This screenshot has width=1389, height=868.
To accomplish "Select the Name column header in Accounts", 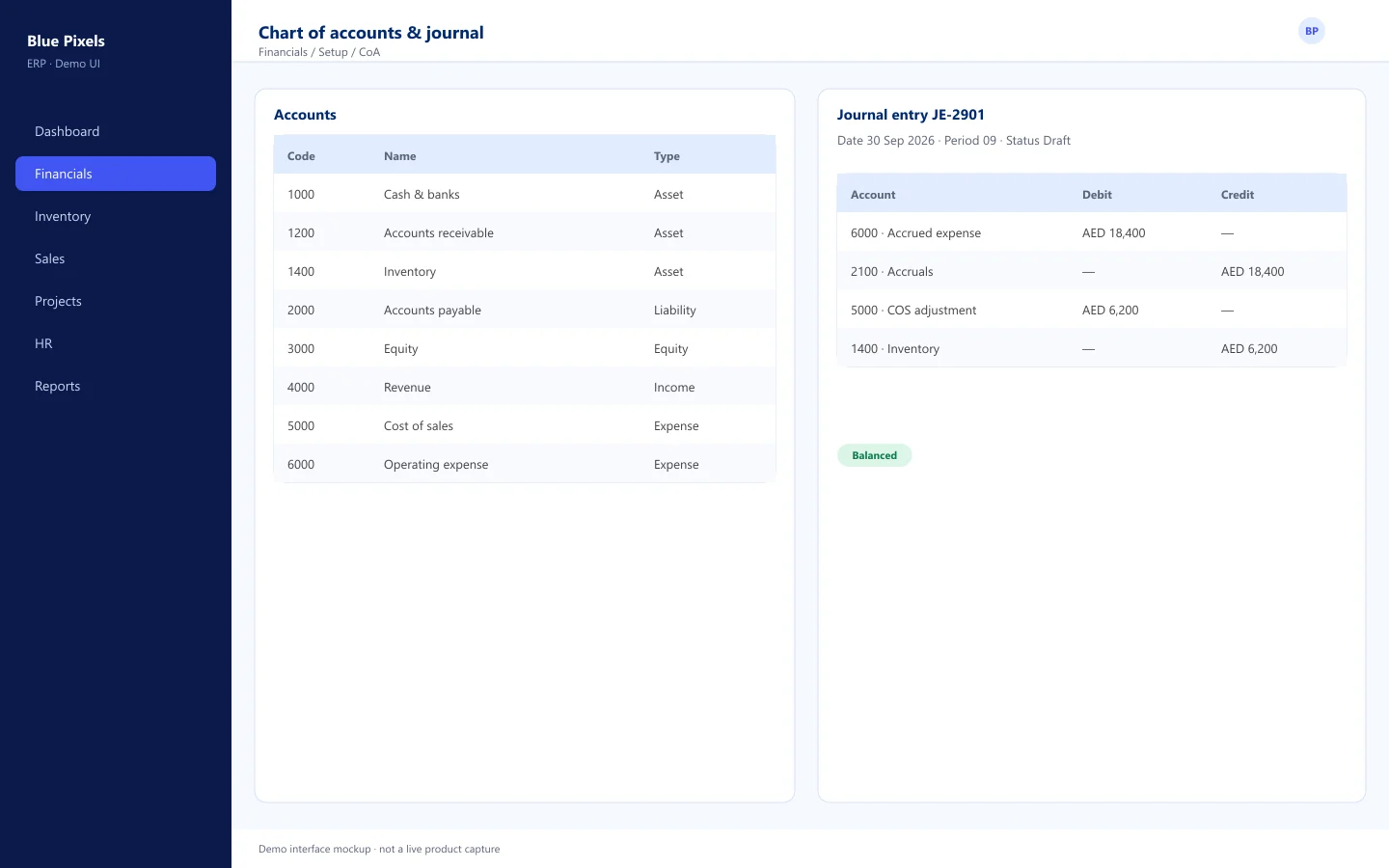I will pyautogui.click(x=400, y=156).
